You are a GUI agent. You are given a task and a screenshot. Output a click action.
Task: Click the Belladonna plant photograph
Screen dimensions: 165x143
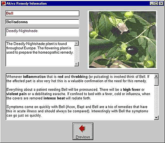(x=122, y=39)
